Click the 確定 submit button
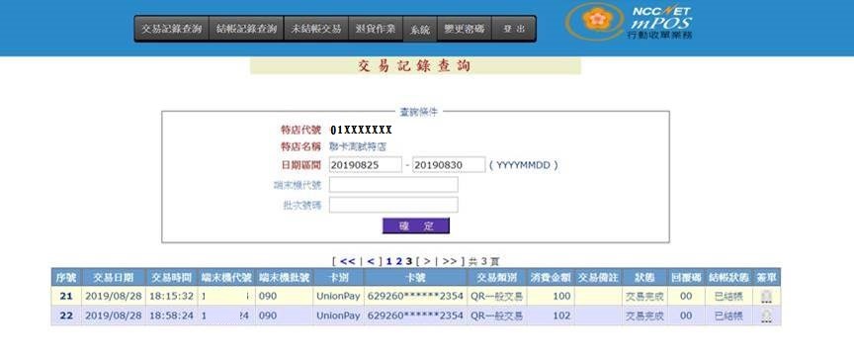The height and width of the screenshot is (363, 854). pyautogui.click(x=416, y=226)
